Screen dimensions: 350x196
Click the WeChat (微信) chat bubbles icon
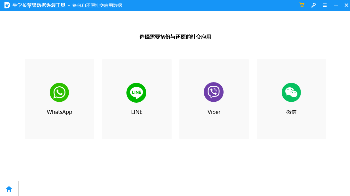coord(291,92)
